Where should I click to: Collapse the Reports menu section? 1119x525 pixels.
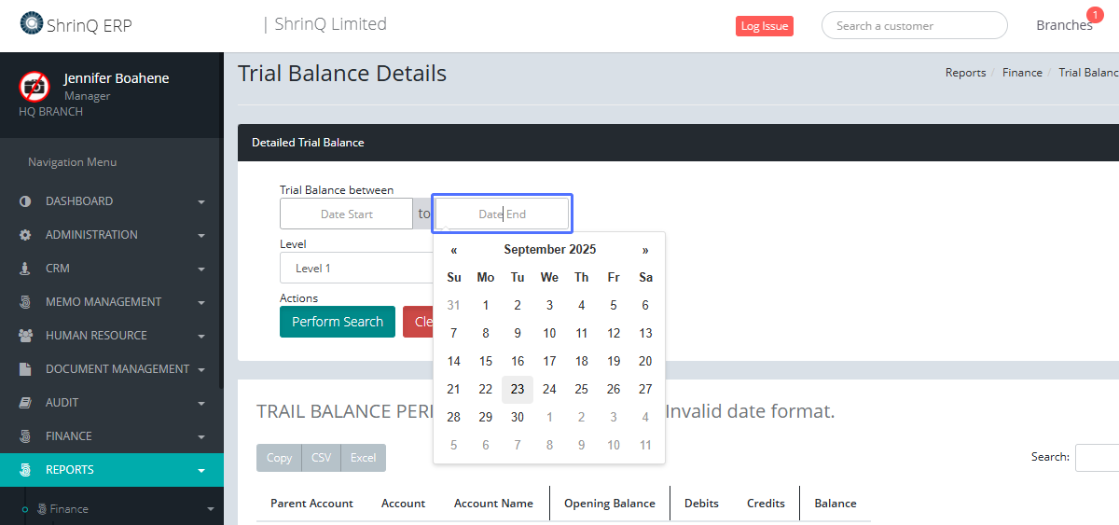(110, 470)
